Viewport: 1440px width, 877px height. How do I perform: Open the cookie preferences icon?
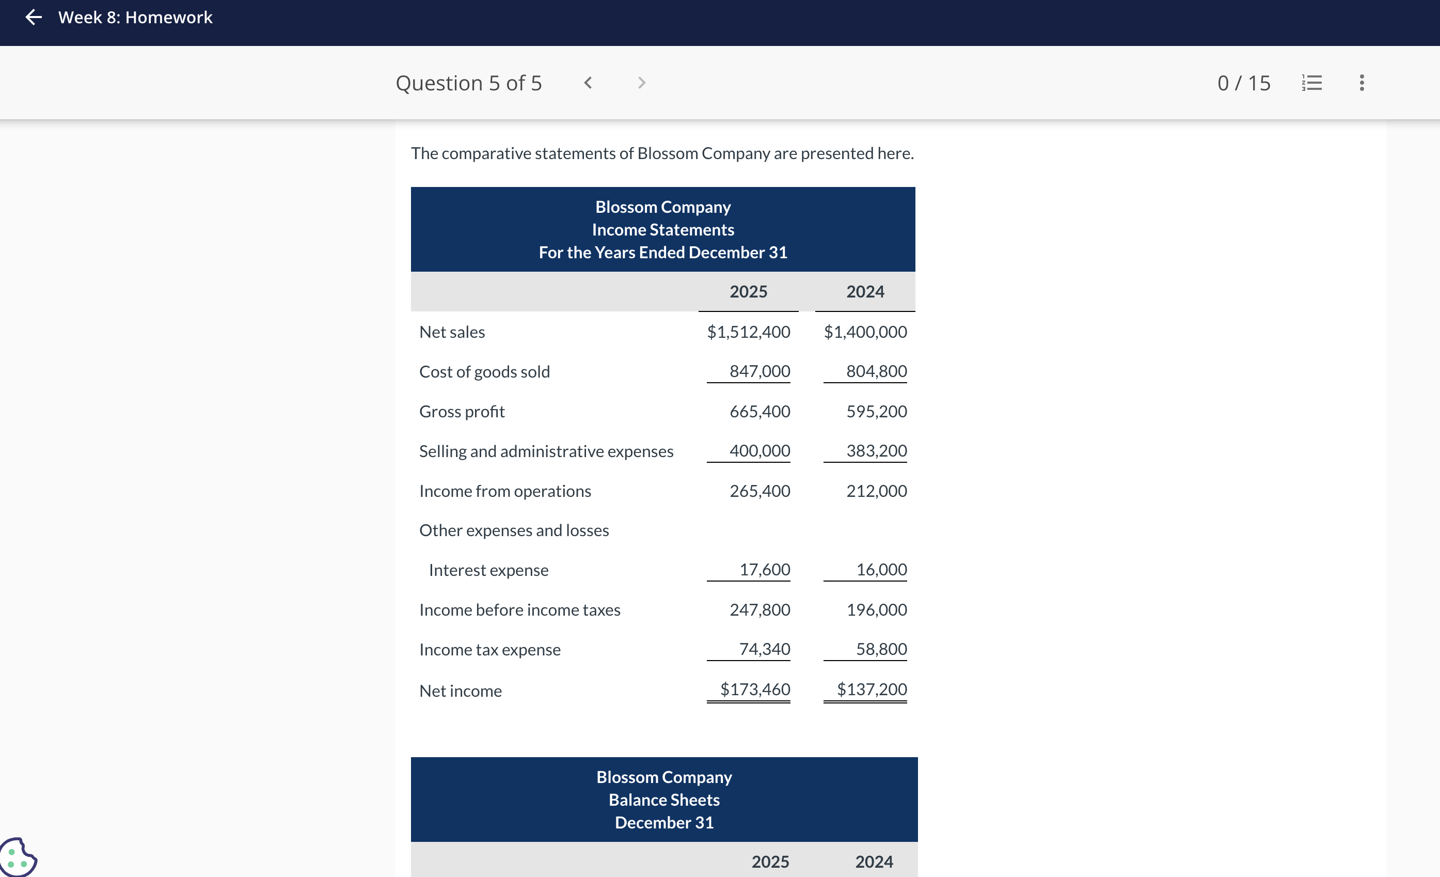click(x=18, y=858)
